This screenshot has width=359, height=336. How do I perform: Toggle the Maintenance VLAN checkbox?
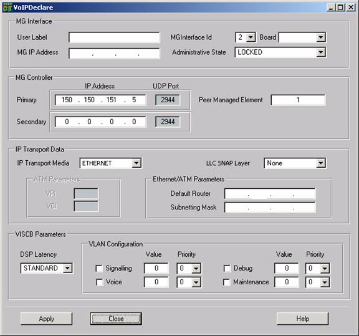coord(227,282)
